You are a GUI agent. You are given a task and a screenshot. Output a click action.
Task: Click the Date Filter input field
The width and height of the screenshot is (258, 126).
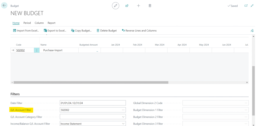point(92,103)
